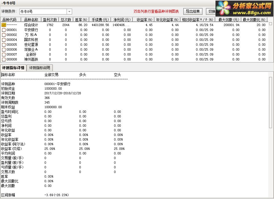Click the 评测周期数 value 345
Viewport: 274px width, 199px height.
click(47, 102)
